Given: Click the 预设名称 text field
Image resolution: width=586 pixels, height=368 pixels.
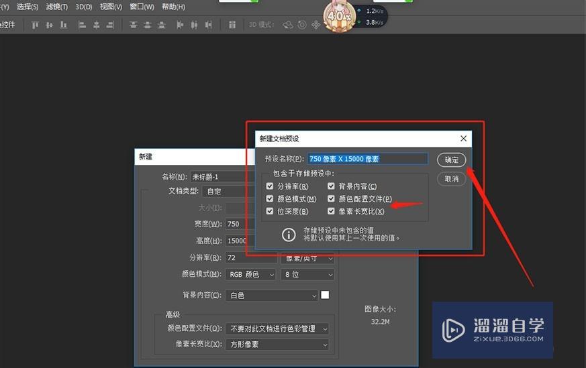Looking at the screenshot, I should click(368, 159).
